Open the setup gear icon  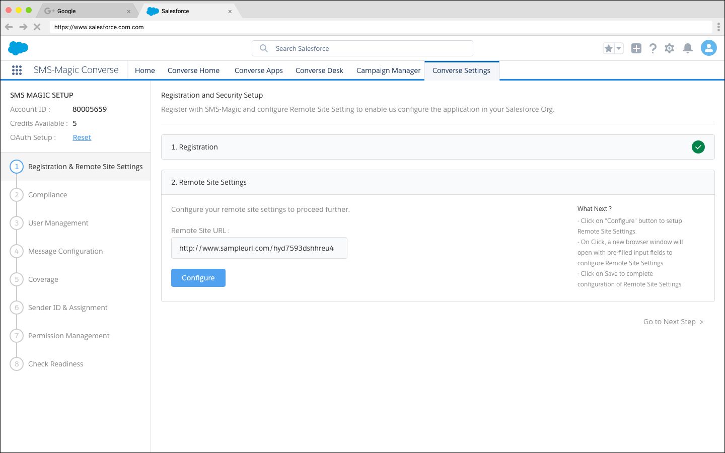669,48
